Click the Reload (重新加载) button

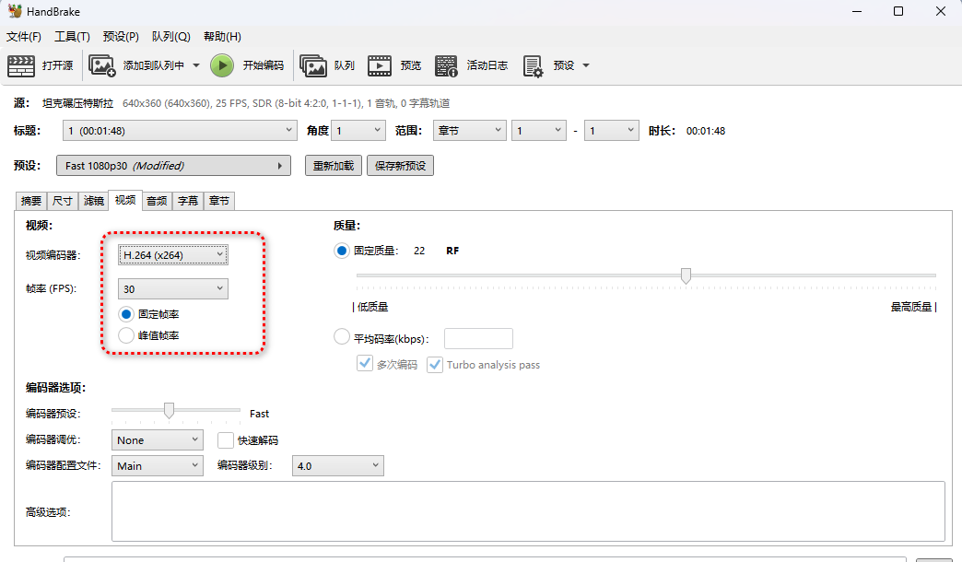click(334, 166)
